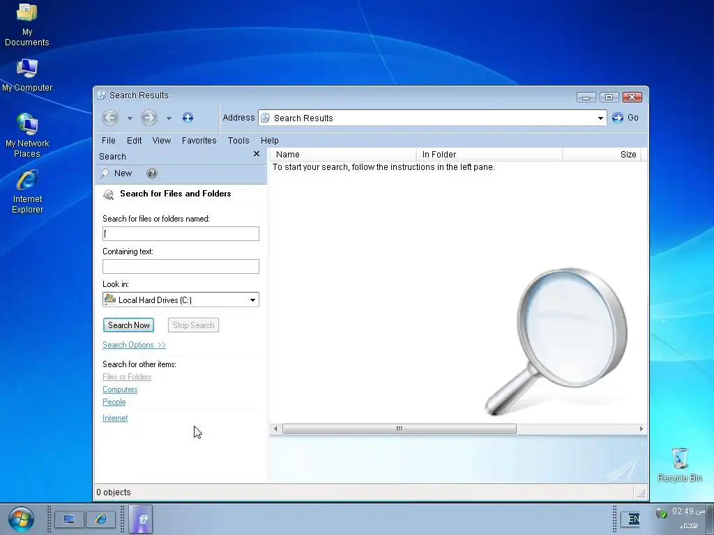
Task: Expand the Look in dropdown
Action: point(252,300)
